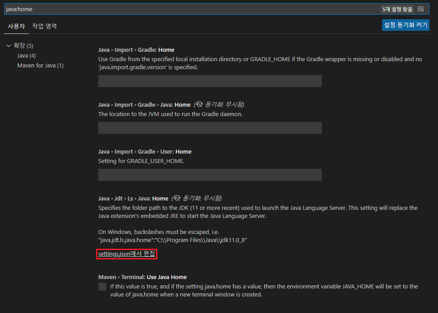The width and height of the screenshot is (438, 313).
Task: Click the Java › Import › Gradle: Home title
Action: coord(136,50)
